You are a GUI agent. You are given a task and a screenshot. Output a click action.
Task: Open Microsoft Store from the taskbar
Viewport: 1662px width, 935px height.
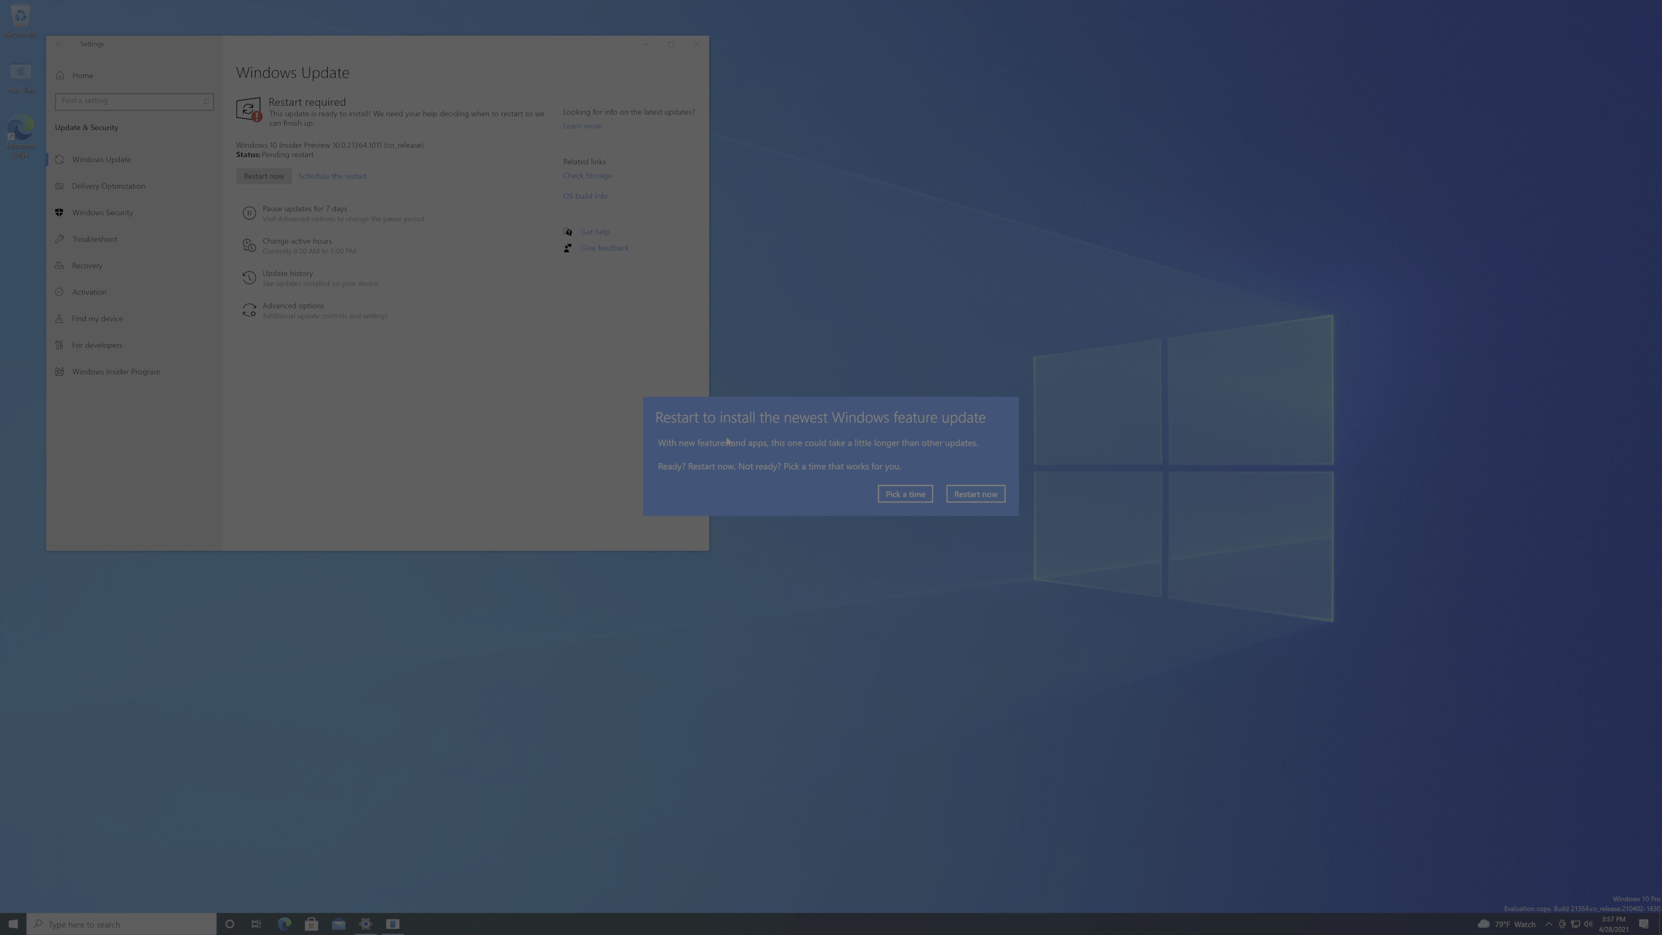pyautogui.click(x=311, y=924)
